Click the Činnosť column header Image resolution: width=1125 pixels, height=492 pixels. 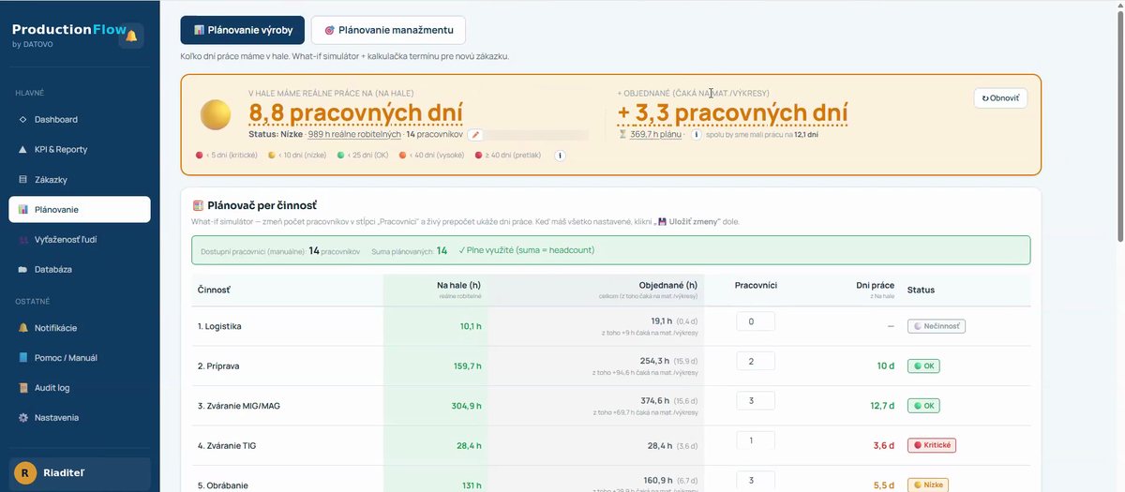214,290
